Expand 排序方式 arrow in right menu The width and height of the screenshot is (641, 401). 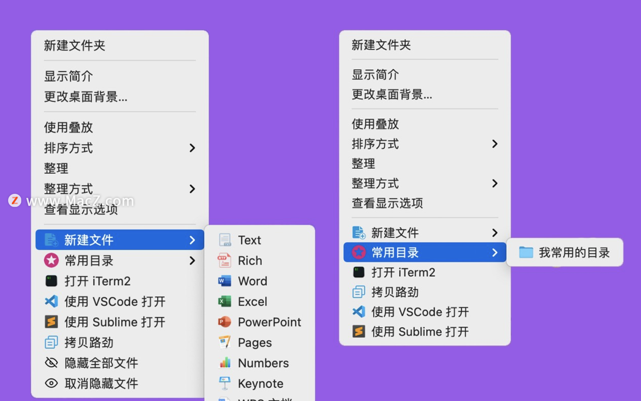[494, 144]
